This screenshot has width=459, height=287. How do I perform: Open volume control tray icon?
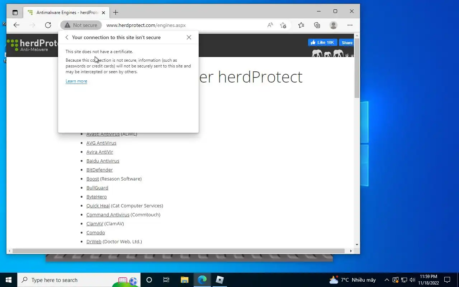pos(412,280)
